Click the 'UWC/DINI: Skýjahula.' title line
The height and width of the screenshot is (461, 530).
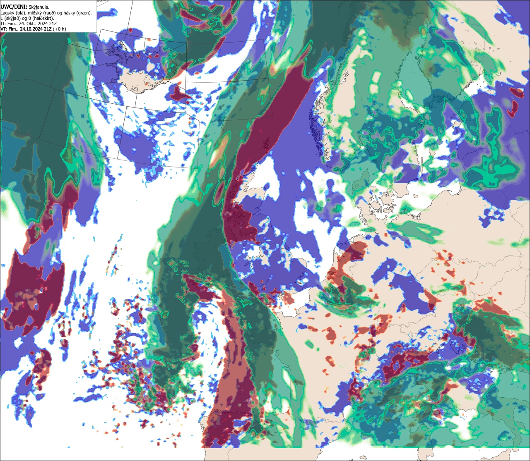pyautogui.click(x=25, y=7)
